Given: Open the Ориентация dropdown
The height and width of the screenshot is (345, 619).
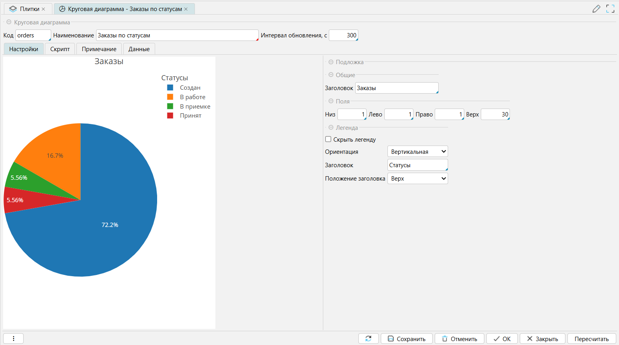Looking at the screenshot, I should pyautogui.click(x=417, y=152).
